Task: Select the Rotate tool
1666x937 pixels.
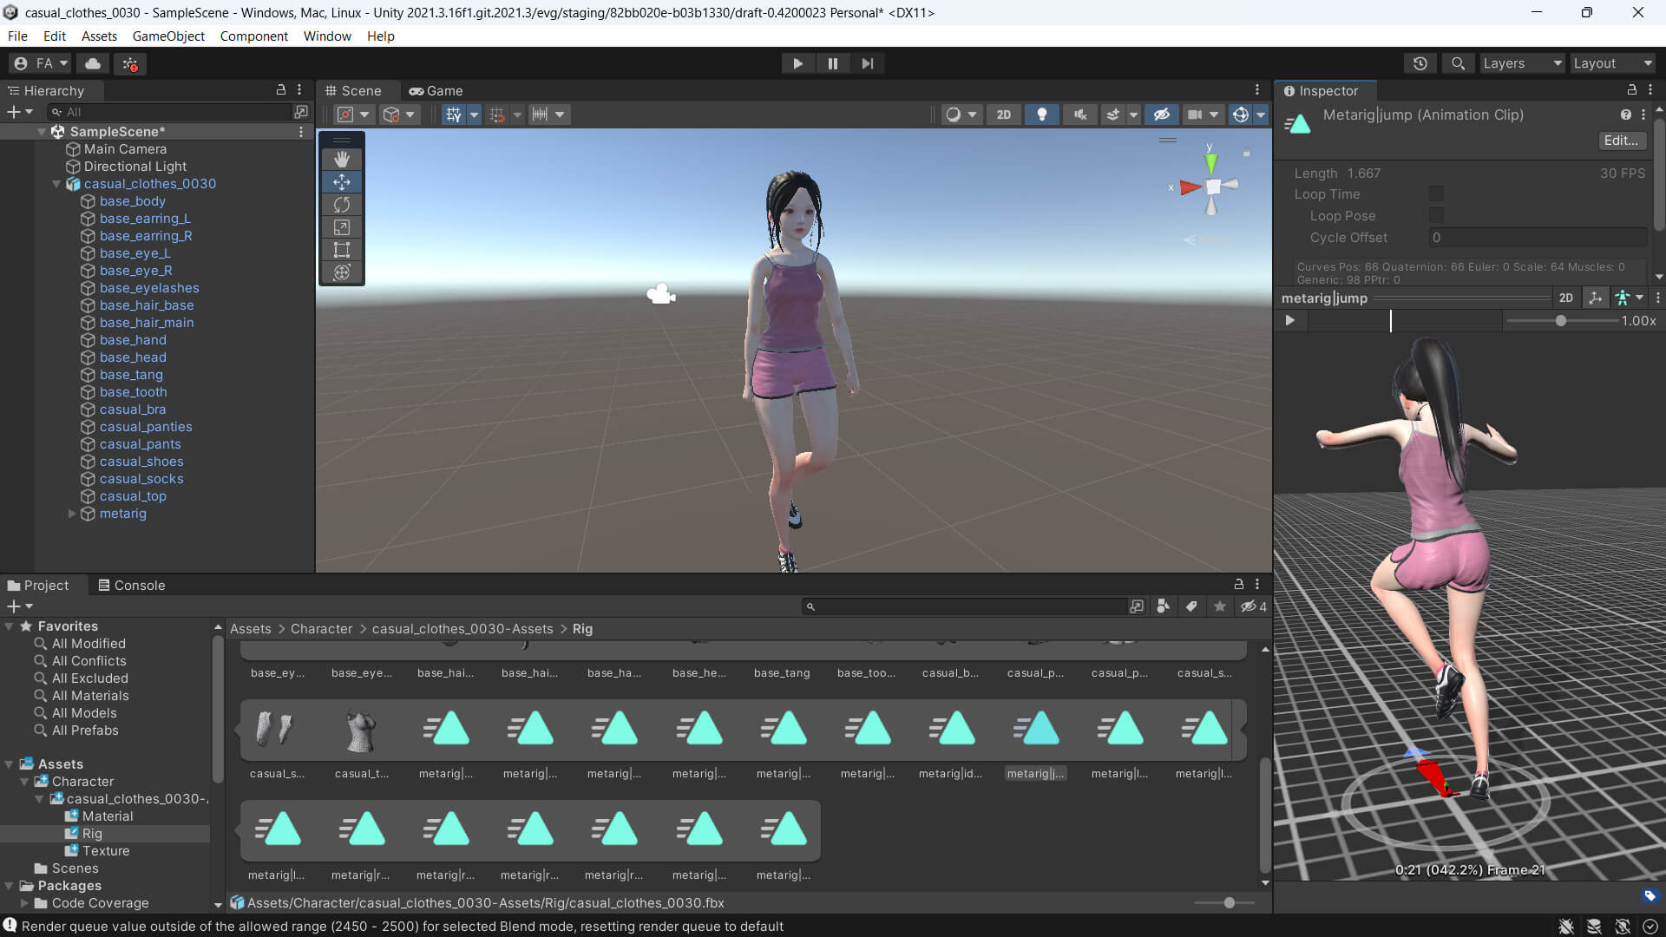Action: (x=342, y=204)
